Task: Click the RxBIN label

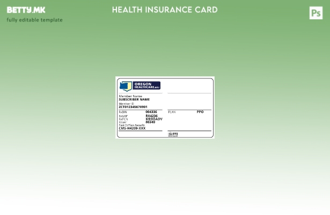Action: (122, 112)
